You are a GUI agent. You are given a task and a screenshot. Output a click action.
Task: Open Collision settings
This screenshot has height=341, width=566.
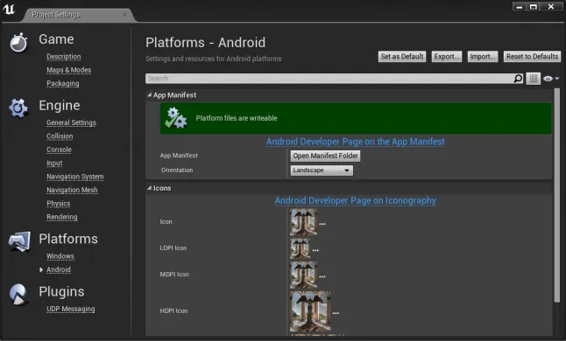pyautogui.click(x=60, y=136)
